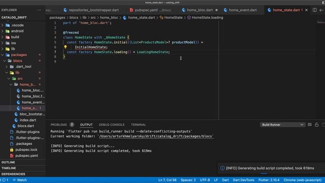
Task: Switch to the Output tab
Action: 86,125
